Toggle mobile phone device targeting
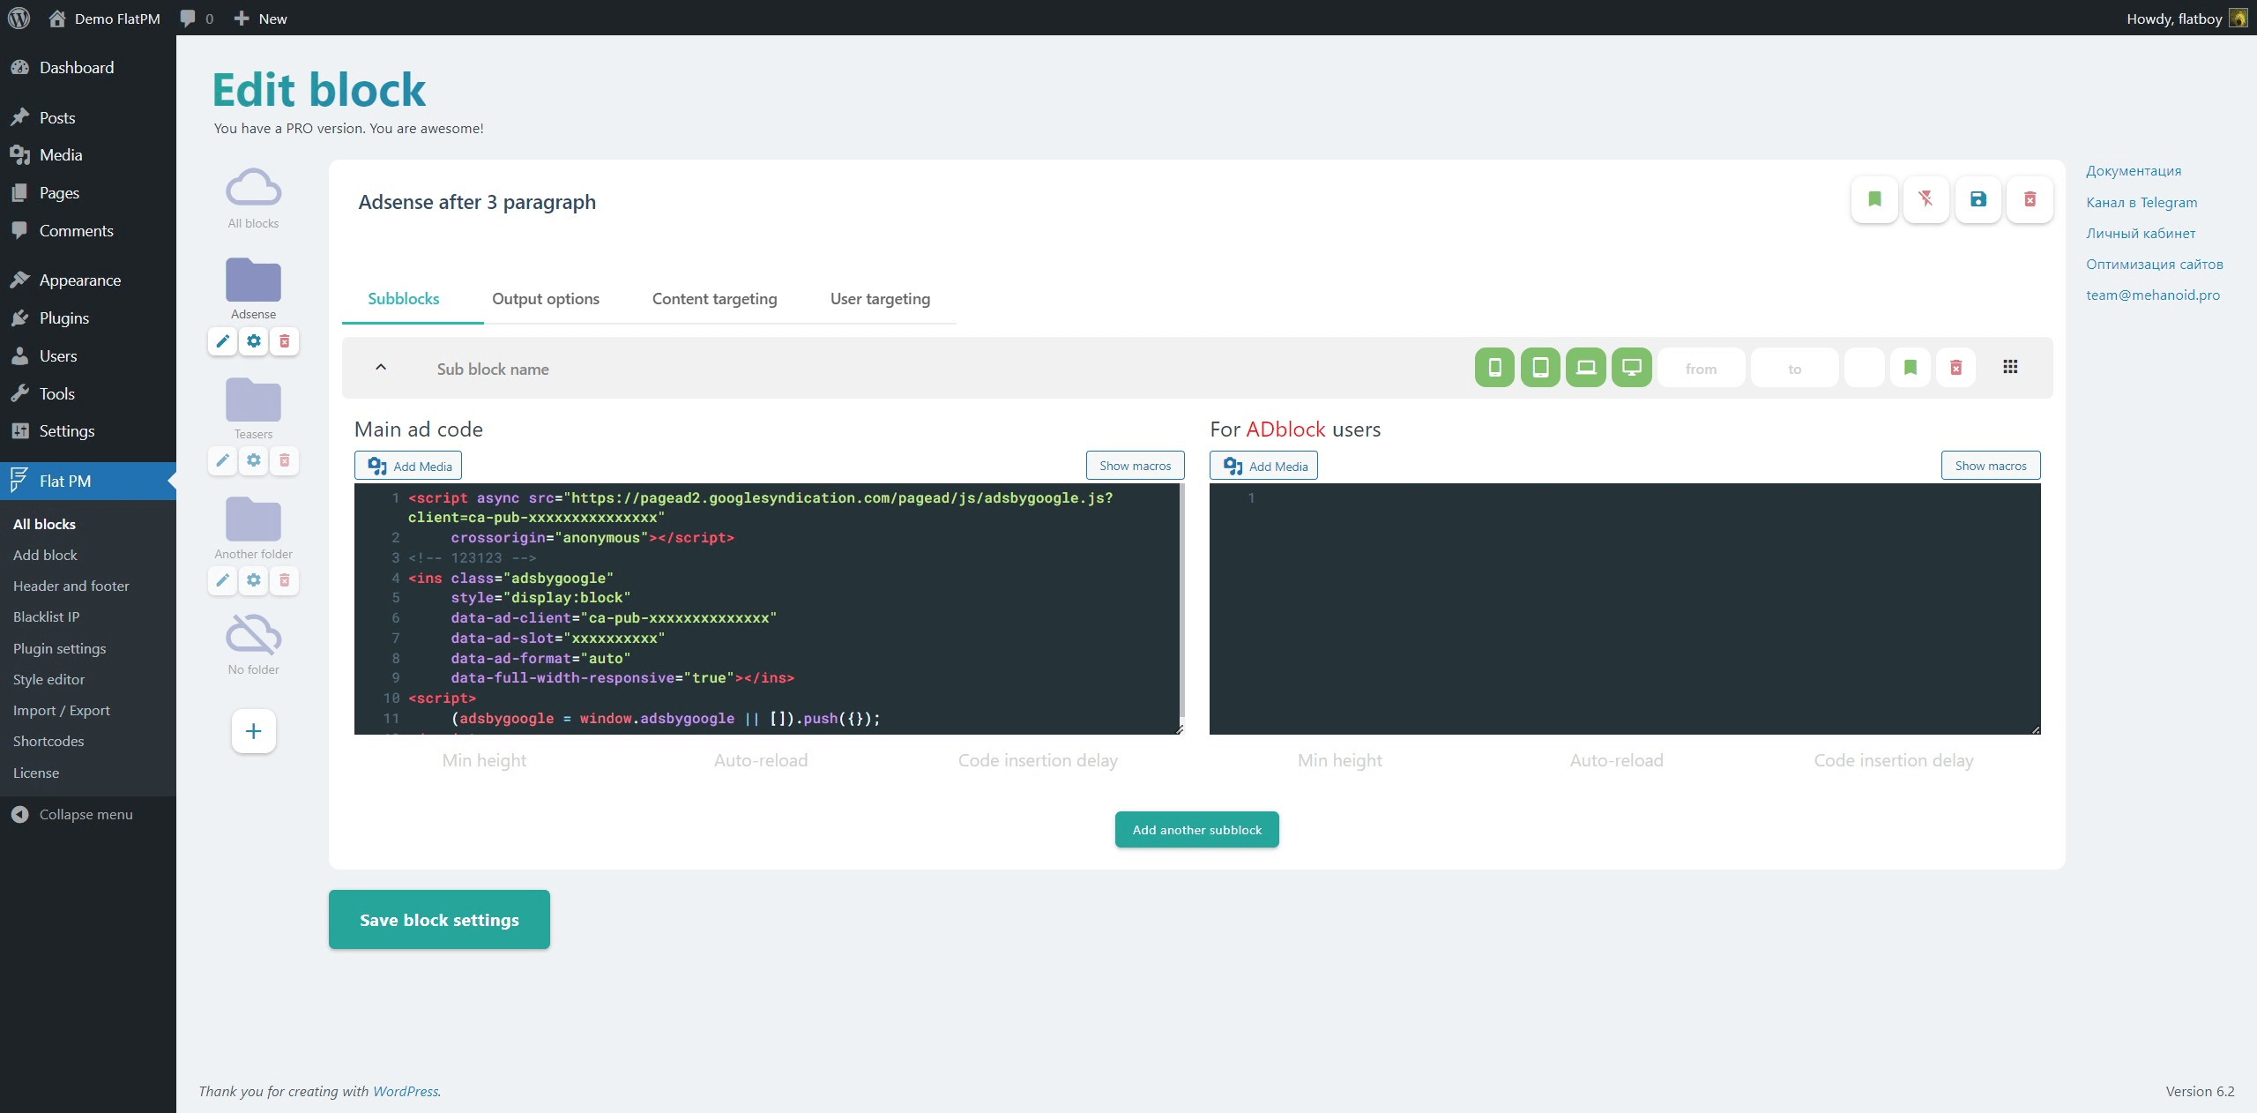Screen dimensions: 2257x1113 tap(1494, 368)
